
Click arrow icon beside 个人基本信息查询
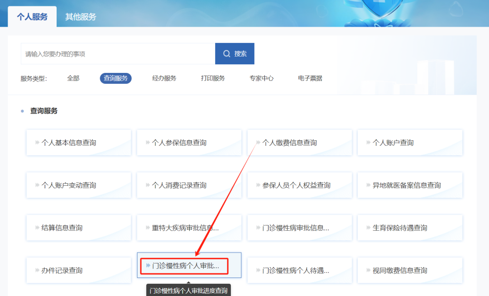pos(37,143)
